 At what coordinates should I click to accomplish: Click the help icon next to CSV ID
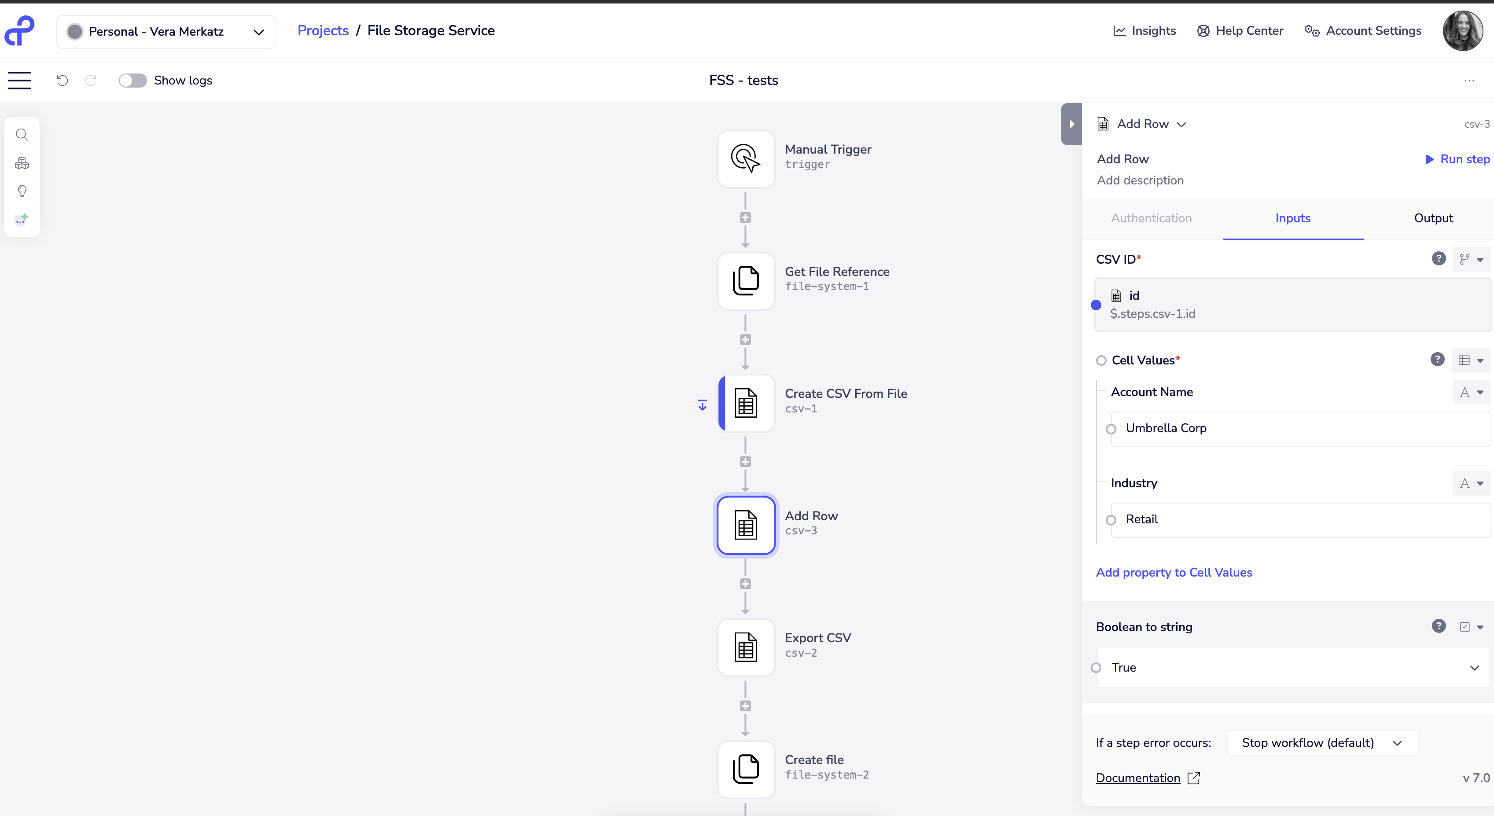click(x=1439, y=259)
